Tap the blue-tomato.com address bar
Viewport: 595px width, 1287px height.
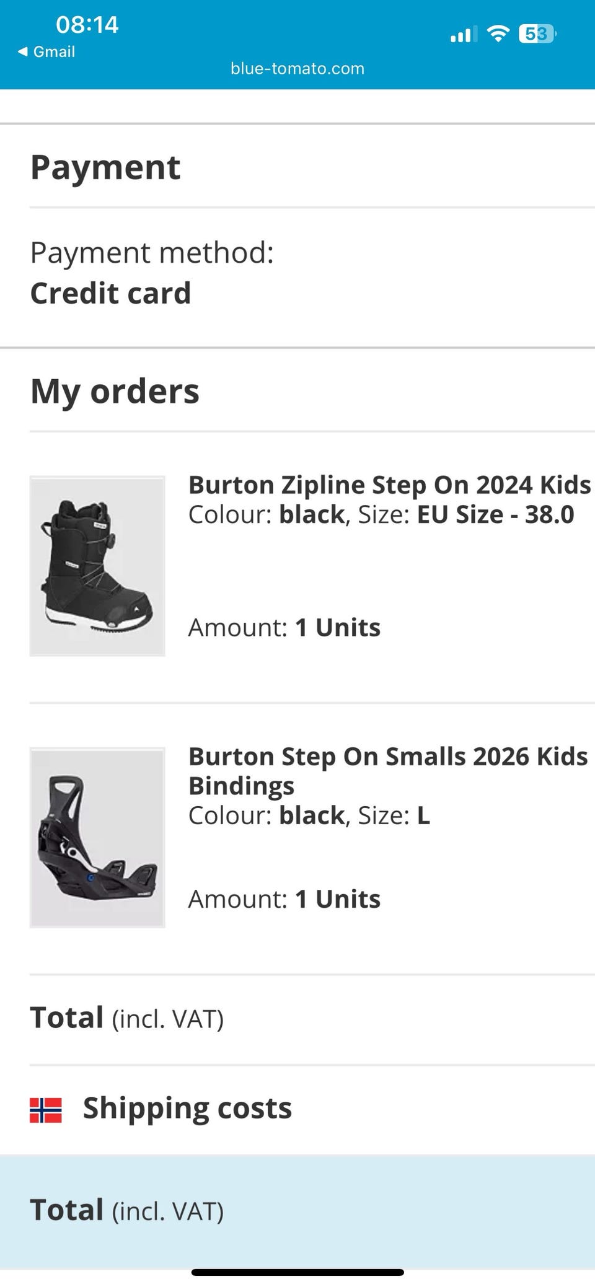tap(297, 69)
